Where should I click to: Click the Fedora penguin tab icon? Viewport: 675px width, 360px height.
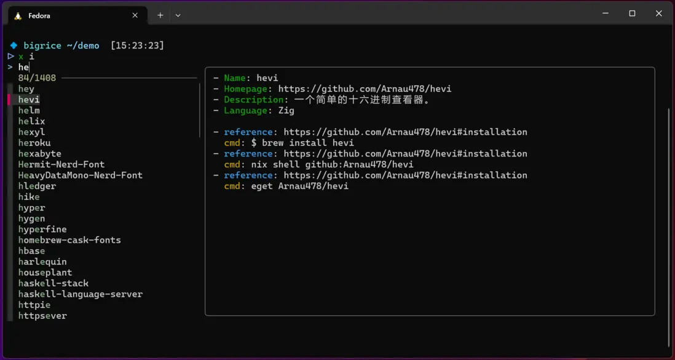[x=18, y=15]
